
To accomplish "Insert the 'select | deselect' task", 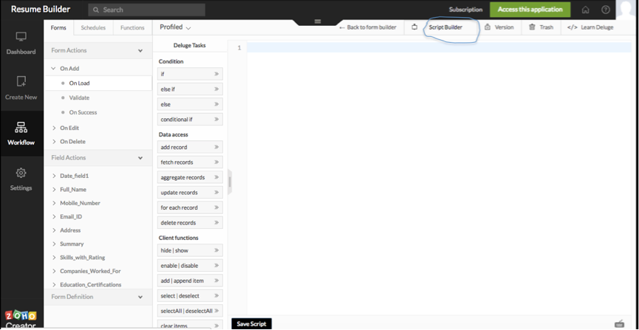I will pos(190,296).
